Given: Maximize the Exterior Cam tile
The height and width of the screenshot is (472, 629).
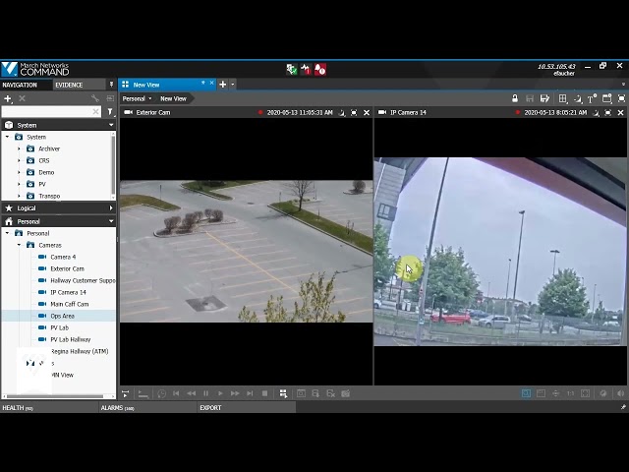Looking at the screenshot, I should point(354,113).
